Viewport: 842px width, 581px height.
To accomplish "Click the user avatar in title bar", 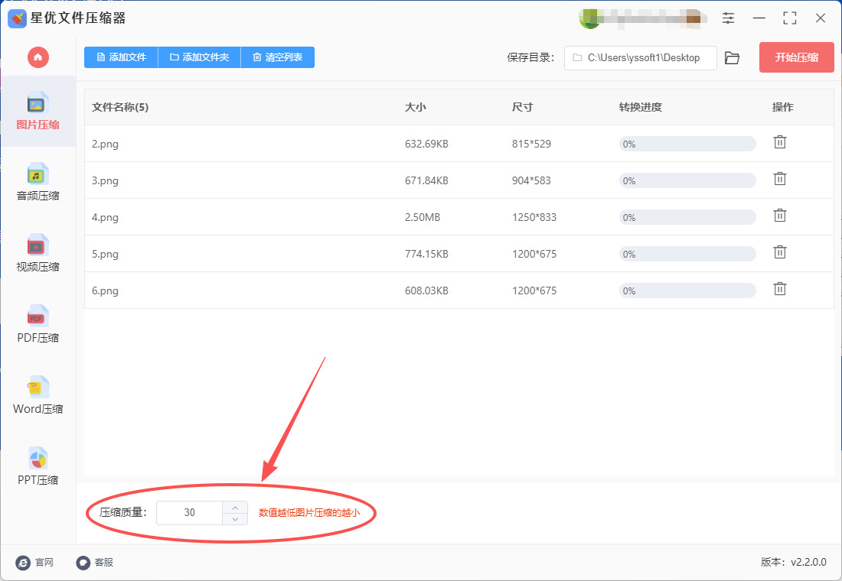I will pyautogui.click(x=589, y=19).
